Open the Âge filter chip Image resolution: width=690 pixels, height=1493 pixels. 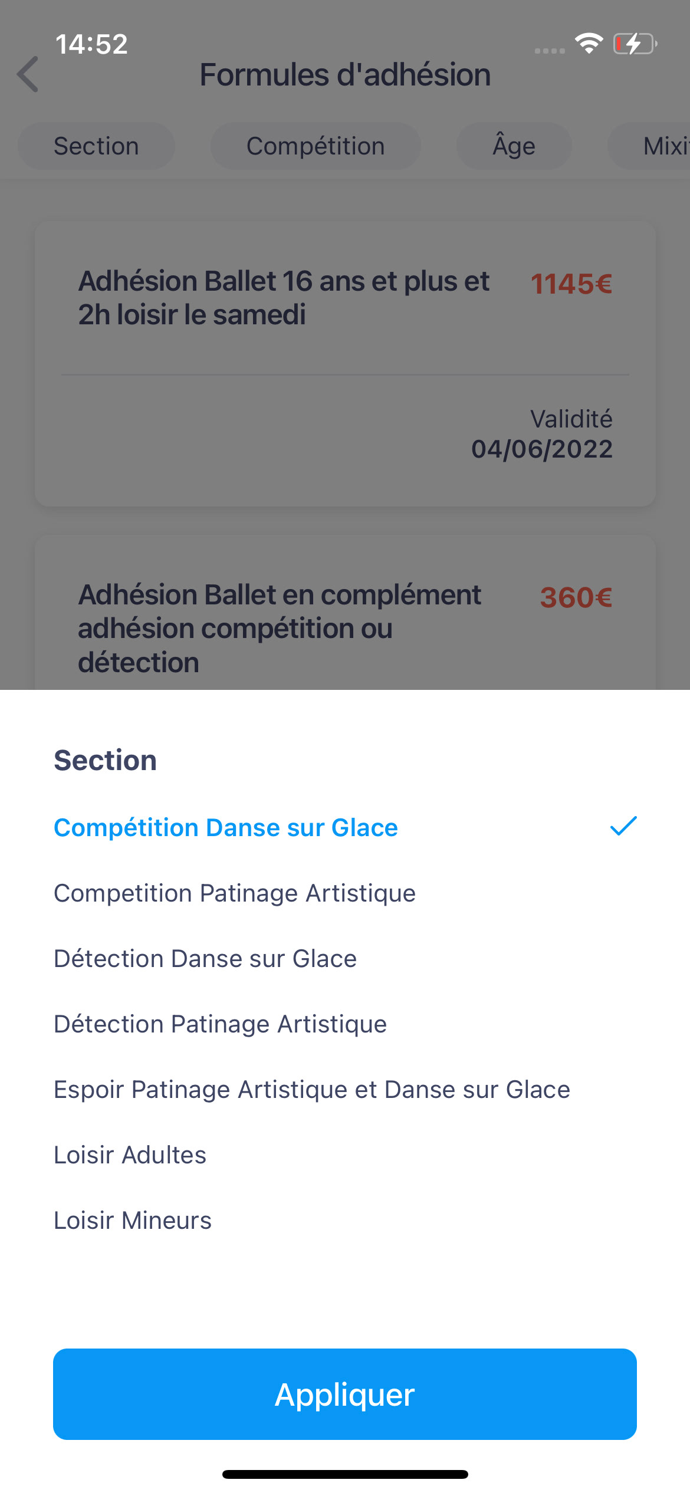click(x=514, y=146)
